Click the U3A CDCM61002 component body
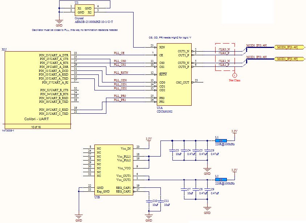This screenshot has height=223, width=306. click(x=174, y=74)
